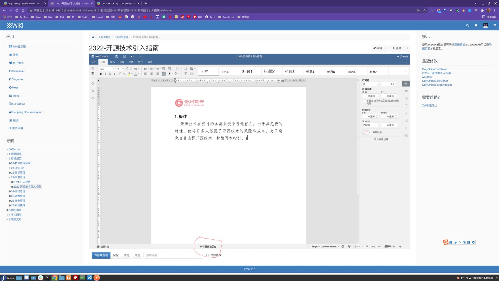Collapse the 23-研发管理 tree node
Viewport: 499px width, 281px height.
click(x=10, y=177)
